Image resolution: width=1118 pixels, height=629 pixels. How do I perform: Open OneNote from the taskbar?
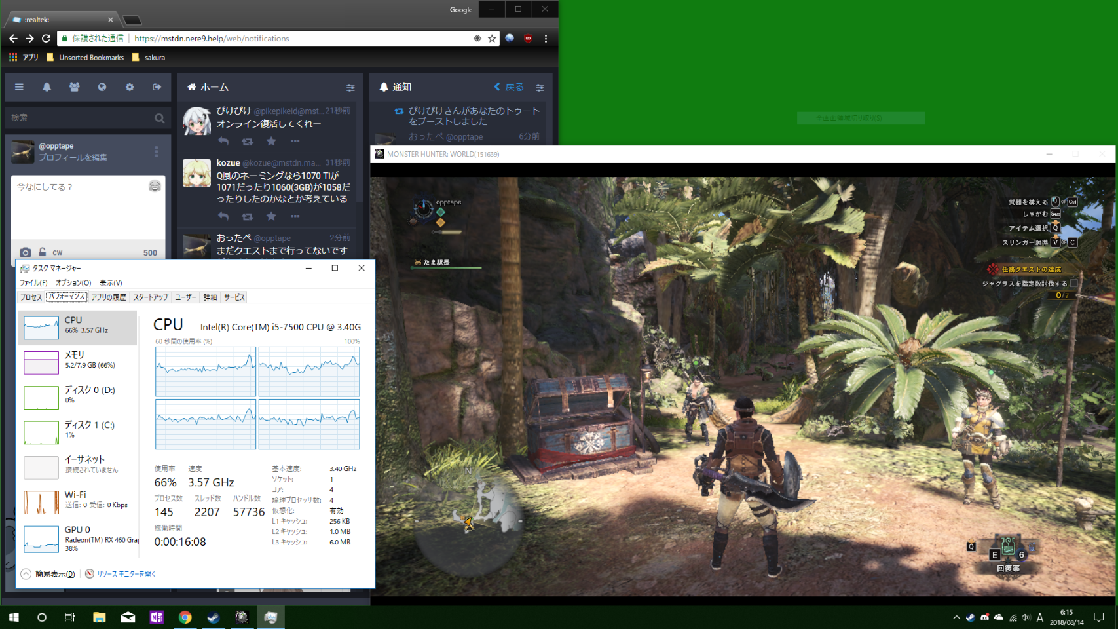(x=157, y=617)
